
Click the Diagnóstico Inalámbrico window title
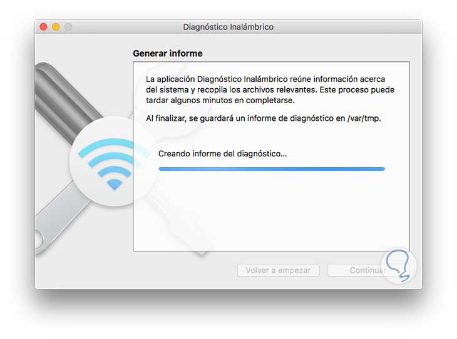coord(228,27)
